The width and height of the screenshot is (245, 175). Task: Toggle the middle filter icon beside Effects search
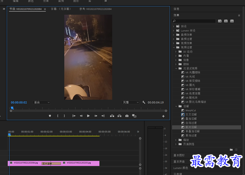coord(226,21)
